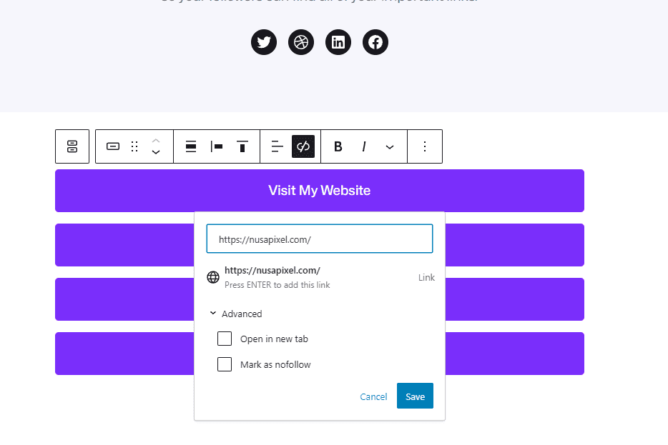This screenshot has height=445, width=668.
Task: Toggle bold text formatting
Action: (x=338, y=146)
